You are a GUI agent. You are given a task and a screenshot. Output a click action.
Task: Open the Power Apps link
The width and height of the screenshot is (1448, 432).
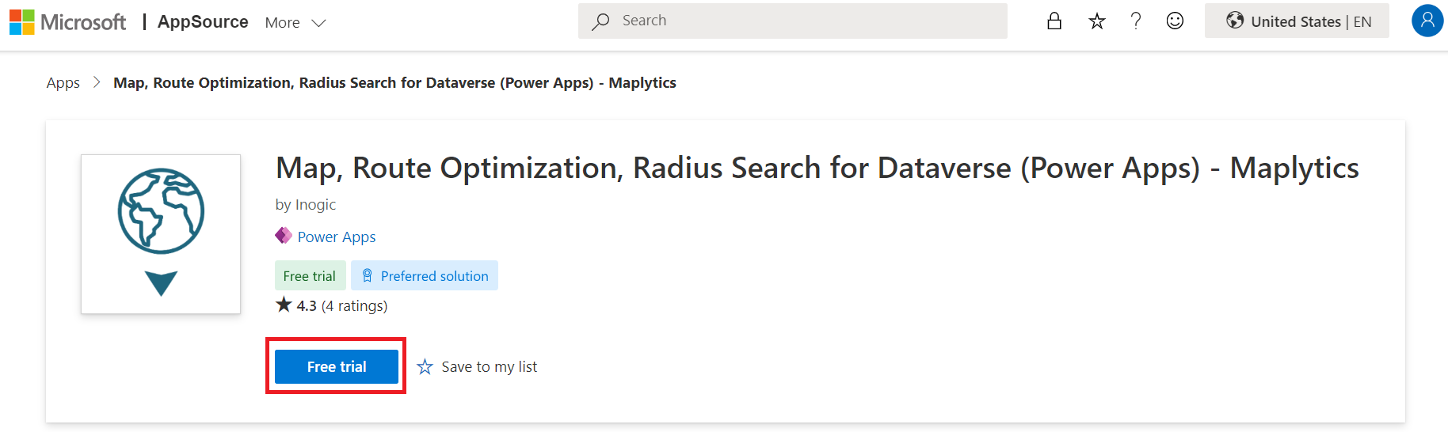[x=337, y=237]
